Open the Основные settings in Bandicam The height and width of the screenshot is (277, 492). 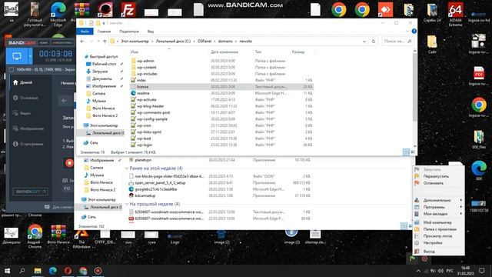pyautogui.click(x=25, y=98)
